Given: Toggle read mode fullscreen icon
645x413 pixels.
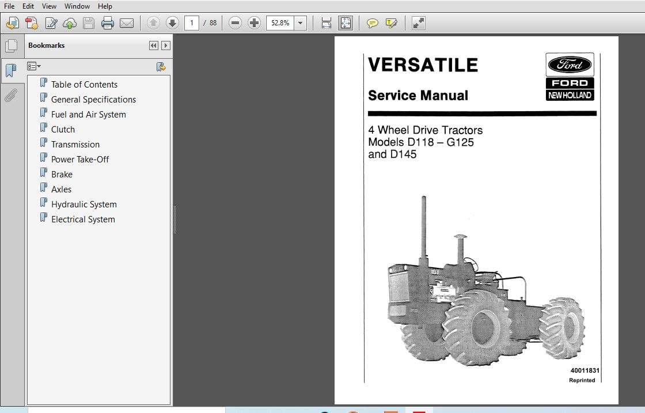Looking at the screenshot, I should tap(418, 23).
